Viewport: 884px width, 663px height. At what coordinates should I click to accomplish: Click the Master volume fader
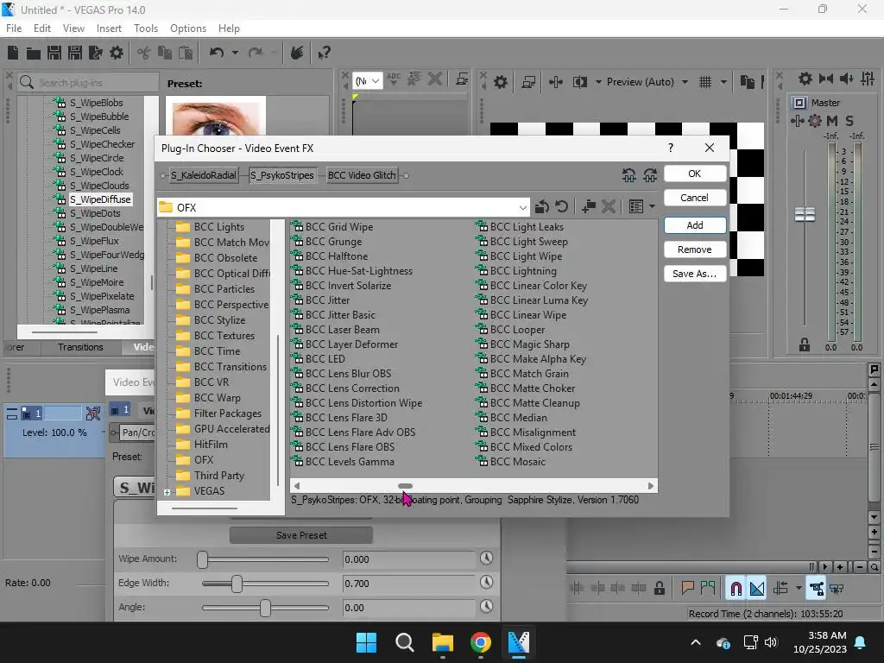[x=805, y=214]
